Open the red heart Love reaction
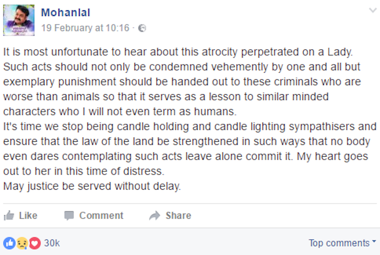The image size is (380, 255). click(35, 243)
